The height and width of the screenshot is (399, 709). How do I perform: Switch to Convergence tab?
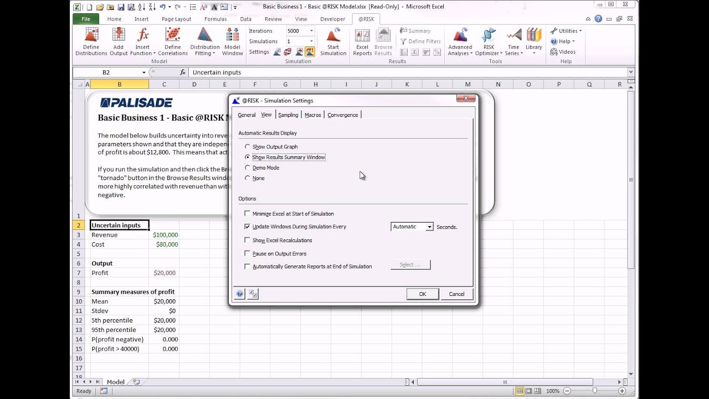342,115
